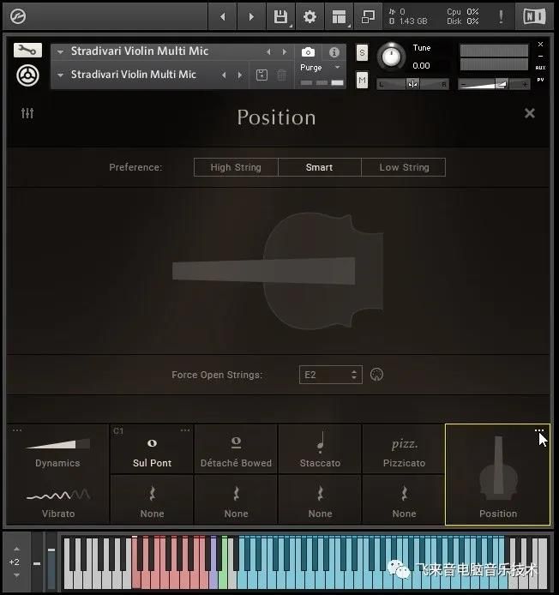Click the panic exclamation mark button
This screenshot has height=595, width=559.
501,16
